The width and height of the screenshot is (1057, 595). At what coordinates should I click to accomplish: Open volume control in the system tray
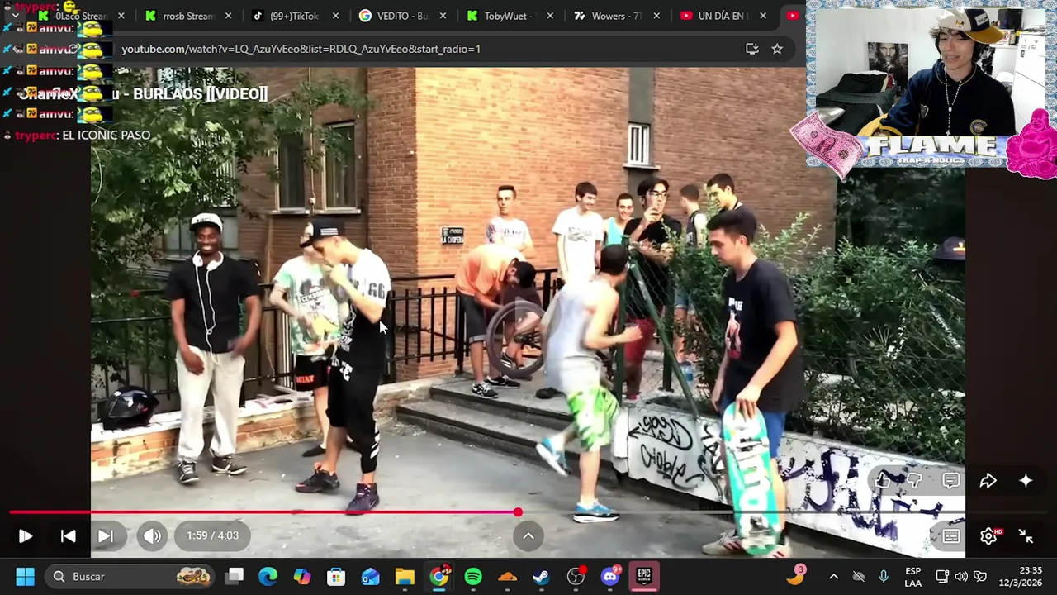(x=961, y=576)
